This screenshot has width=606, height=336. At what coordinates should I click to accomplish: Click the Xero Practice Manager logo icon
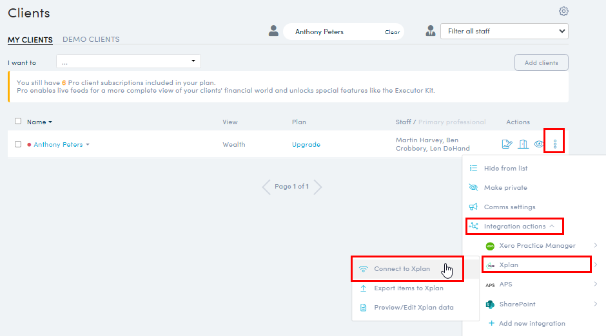[x=490, y=246]
